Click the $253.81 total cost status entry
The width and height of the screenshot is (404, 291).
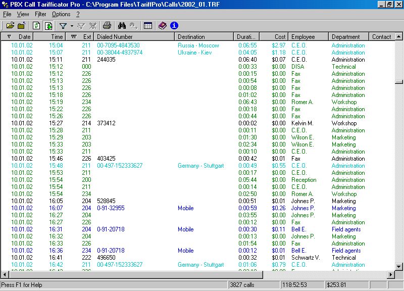point(347,285)
